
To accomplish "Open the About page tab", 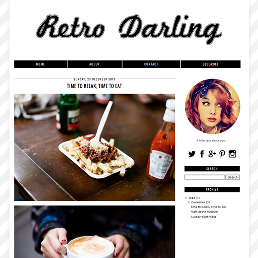I will [x=95, y=64].
